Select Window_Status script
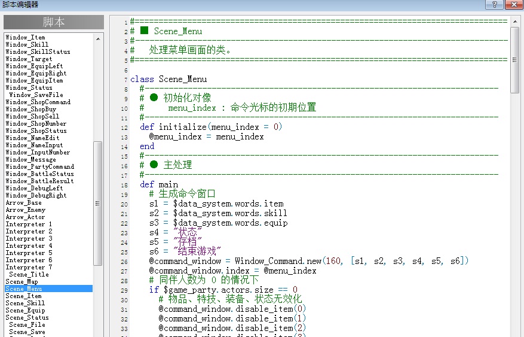The image size is (524, 337). click(29, 87)
